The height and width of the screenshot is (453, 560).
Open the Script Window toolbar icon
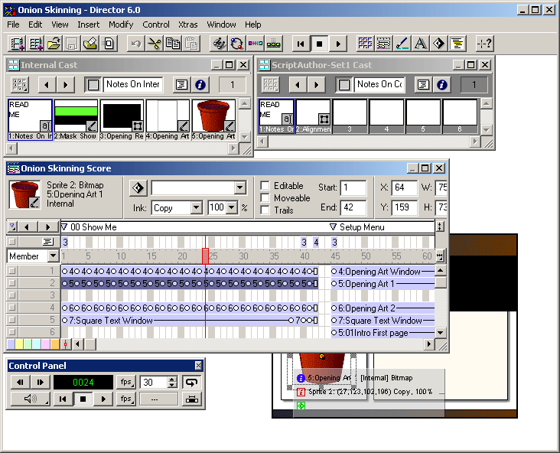click(457, 44)
